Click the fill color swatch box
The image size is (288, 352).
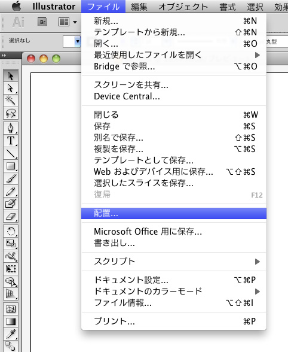click(x=69, y=41)
